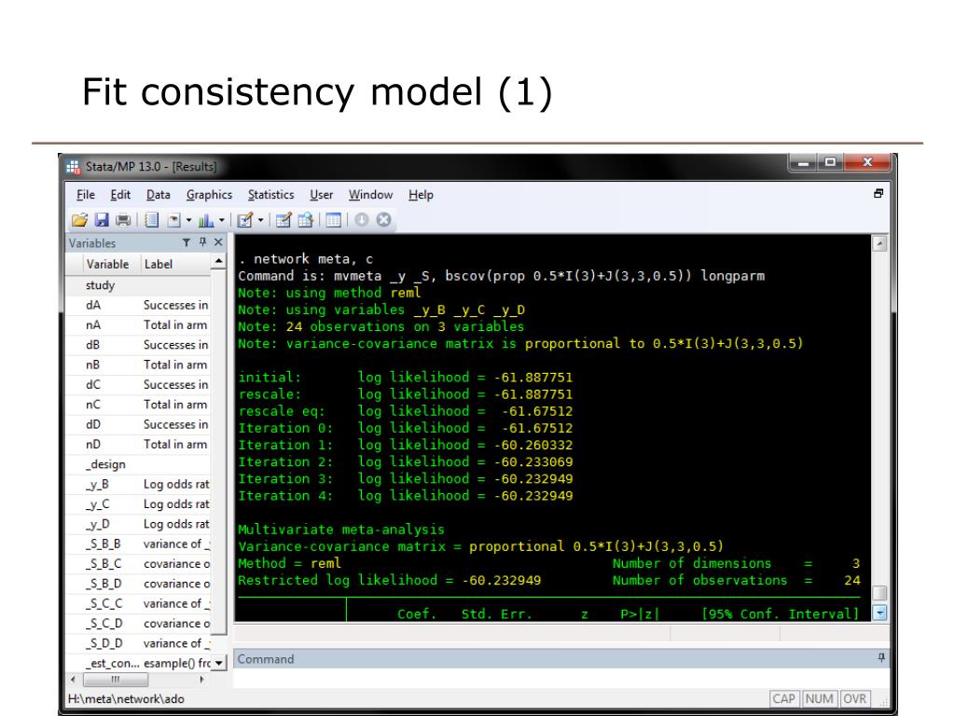This screenshot has height=716, width=955.
Task: Click the H:\meta\network\ado status bar path
Action: tap(126, 699)
